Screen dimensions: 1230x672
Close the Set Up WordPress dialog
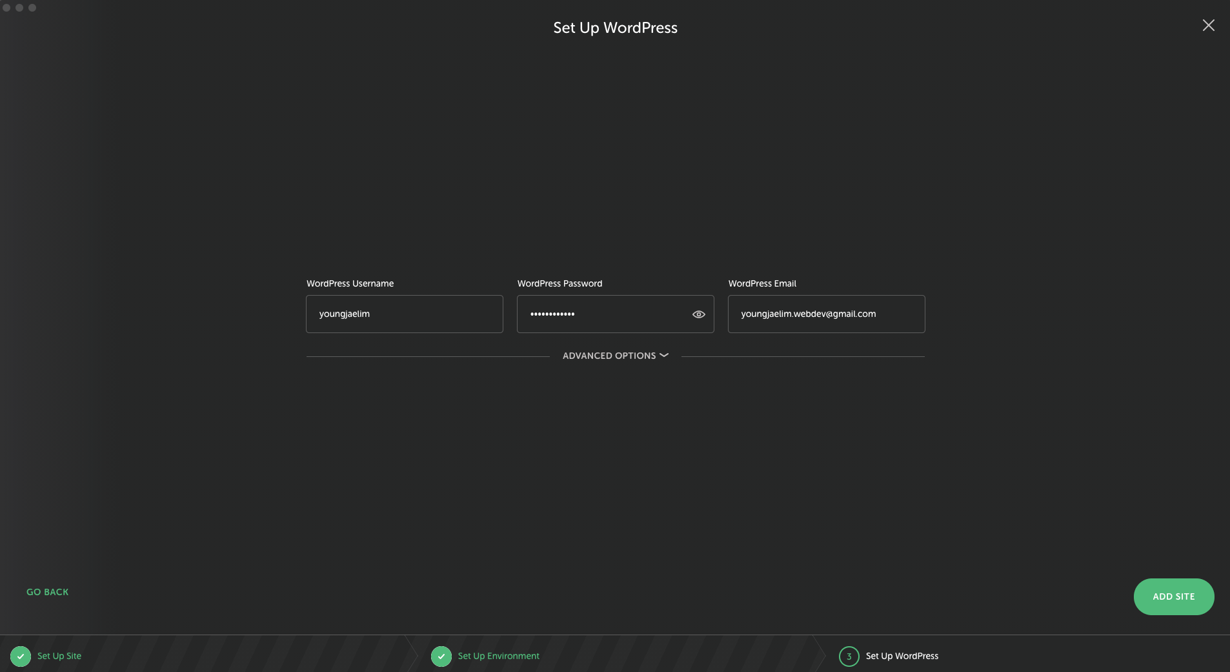click(x=1208, y=25)
